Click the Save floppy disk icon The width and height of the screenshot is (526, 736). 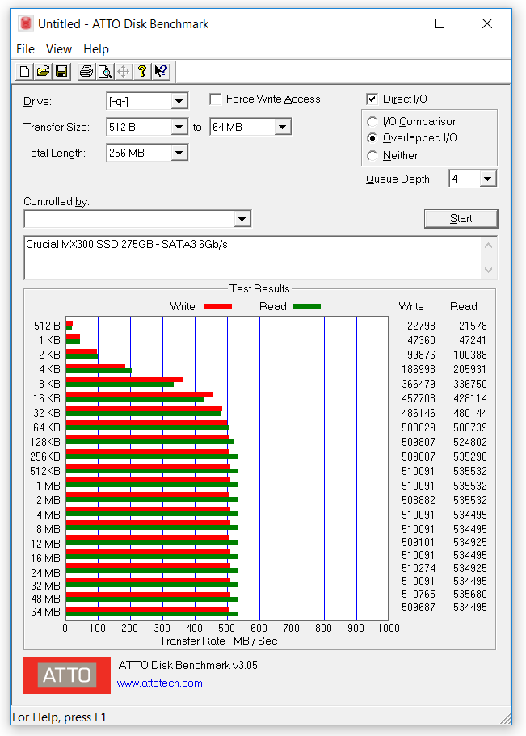coord(61,71)
